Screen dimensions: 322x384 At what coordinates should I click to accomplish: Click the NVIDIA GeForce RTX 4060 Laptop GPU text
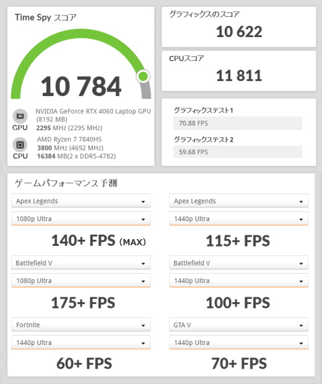coord(93,111)
